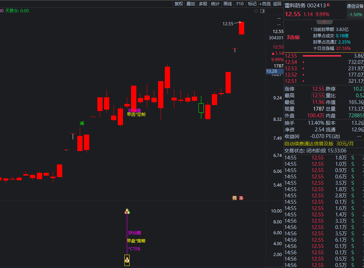Image resolution: width=364 pixels, height=268 pixels.
Task: Click the 标记 mark button
Action: click(x=252, y=4)
